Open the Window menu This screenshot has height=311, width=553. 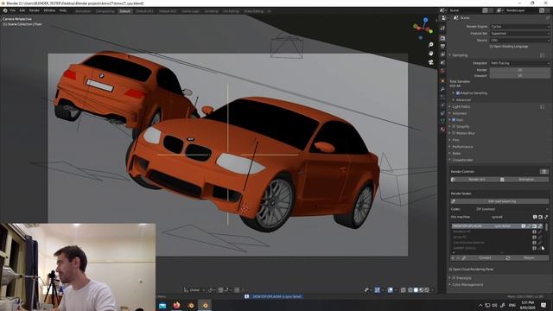point(49,10)
